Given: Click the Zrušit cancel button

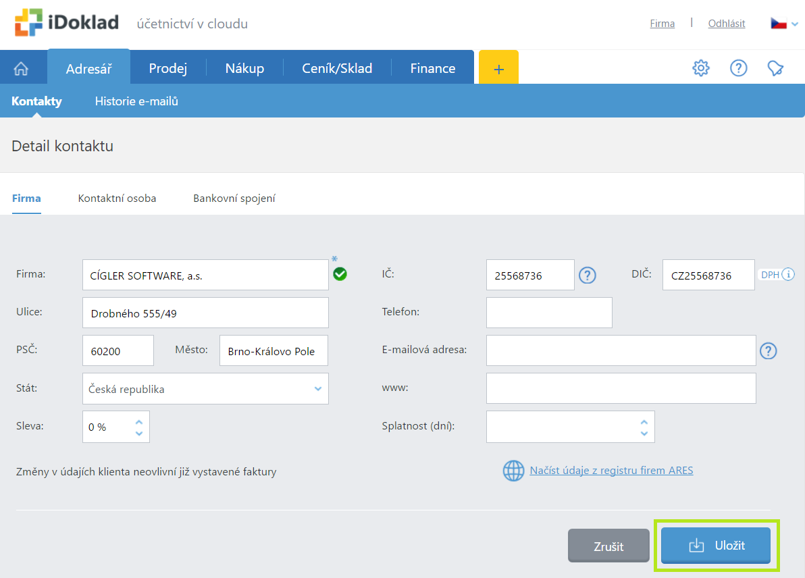Looking at the screenshot, I should (x=608, y=546).
